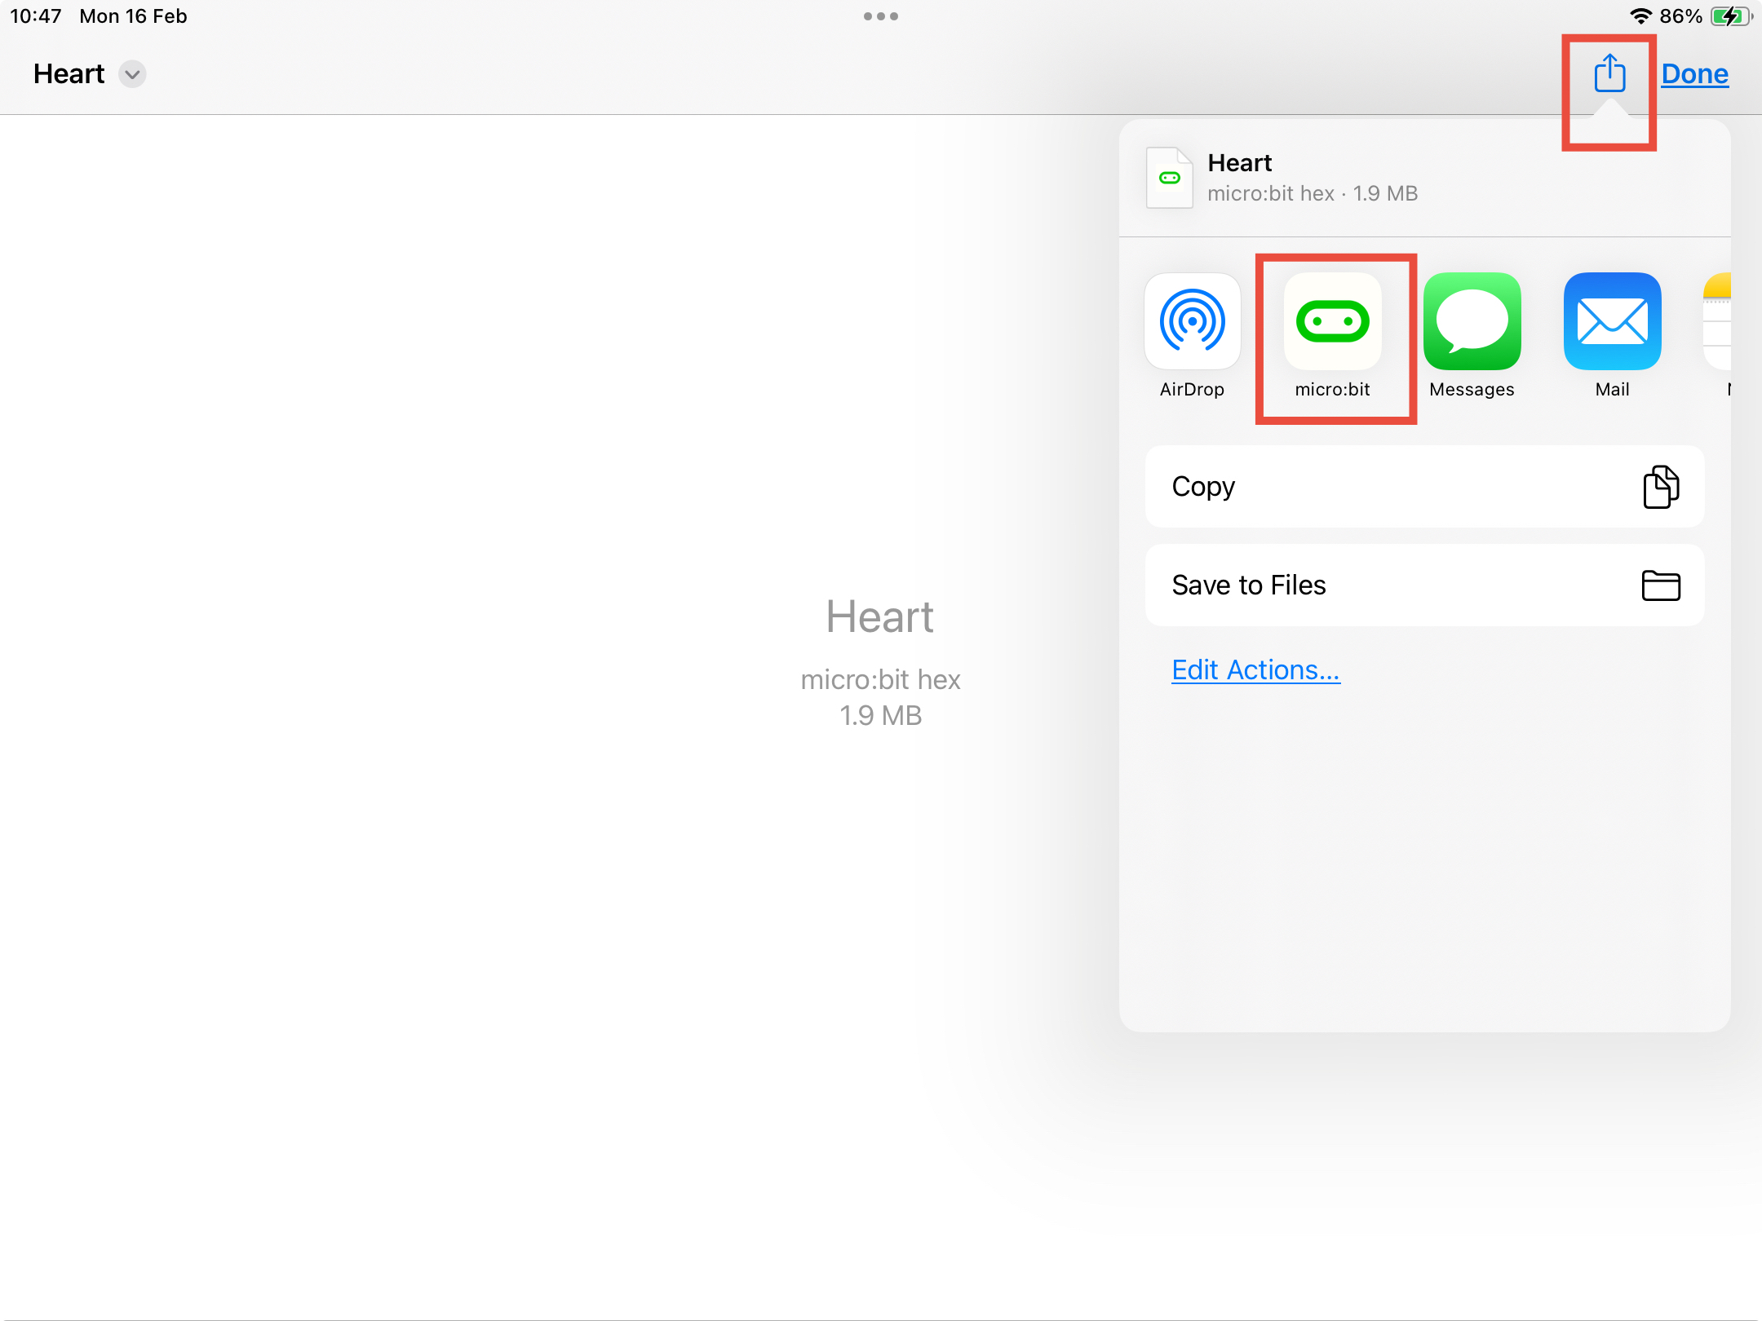Click the folder icon for Save to Files
1762x1321 pixels.
click(x=1660, y=585)
